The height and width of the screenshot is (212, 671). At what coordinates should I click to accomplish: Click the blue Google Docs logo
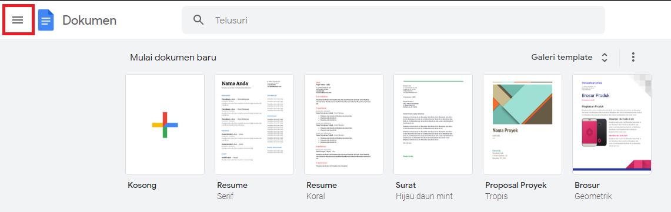pos(46,20)
